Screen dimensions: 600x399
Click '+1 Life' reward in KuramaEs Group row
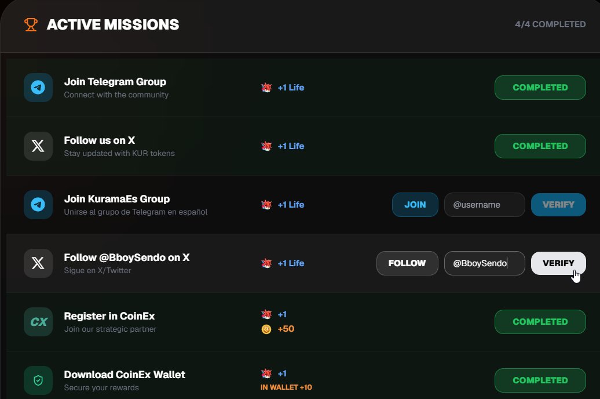[x=291, y=205]
